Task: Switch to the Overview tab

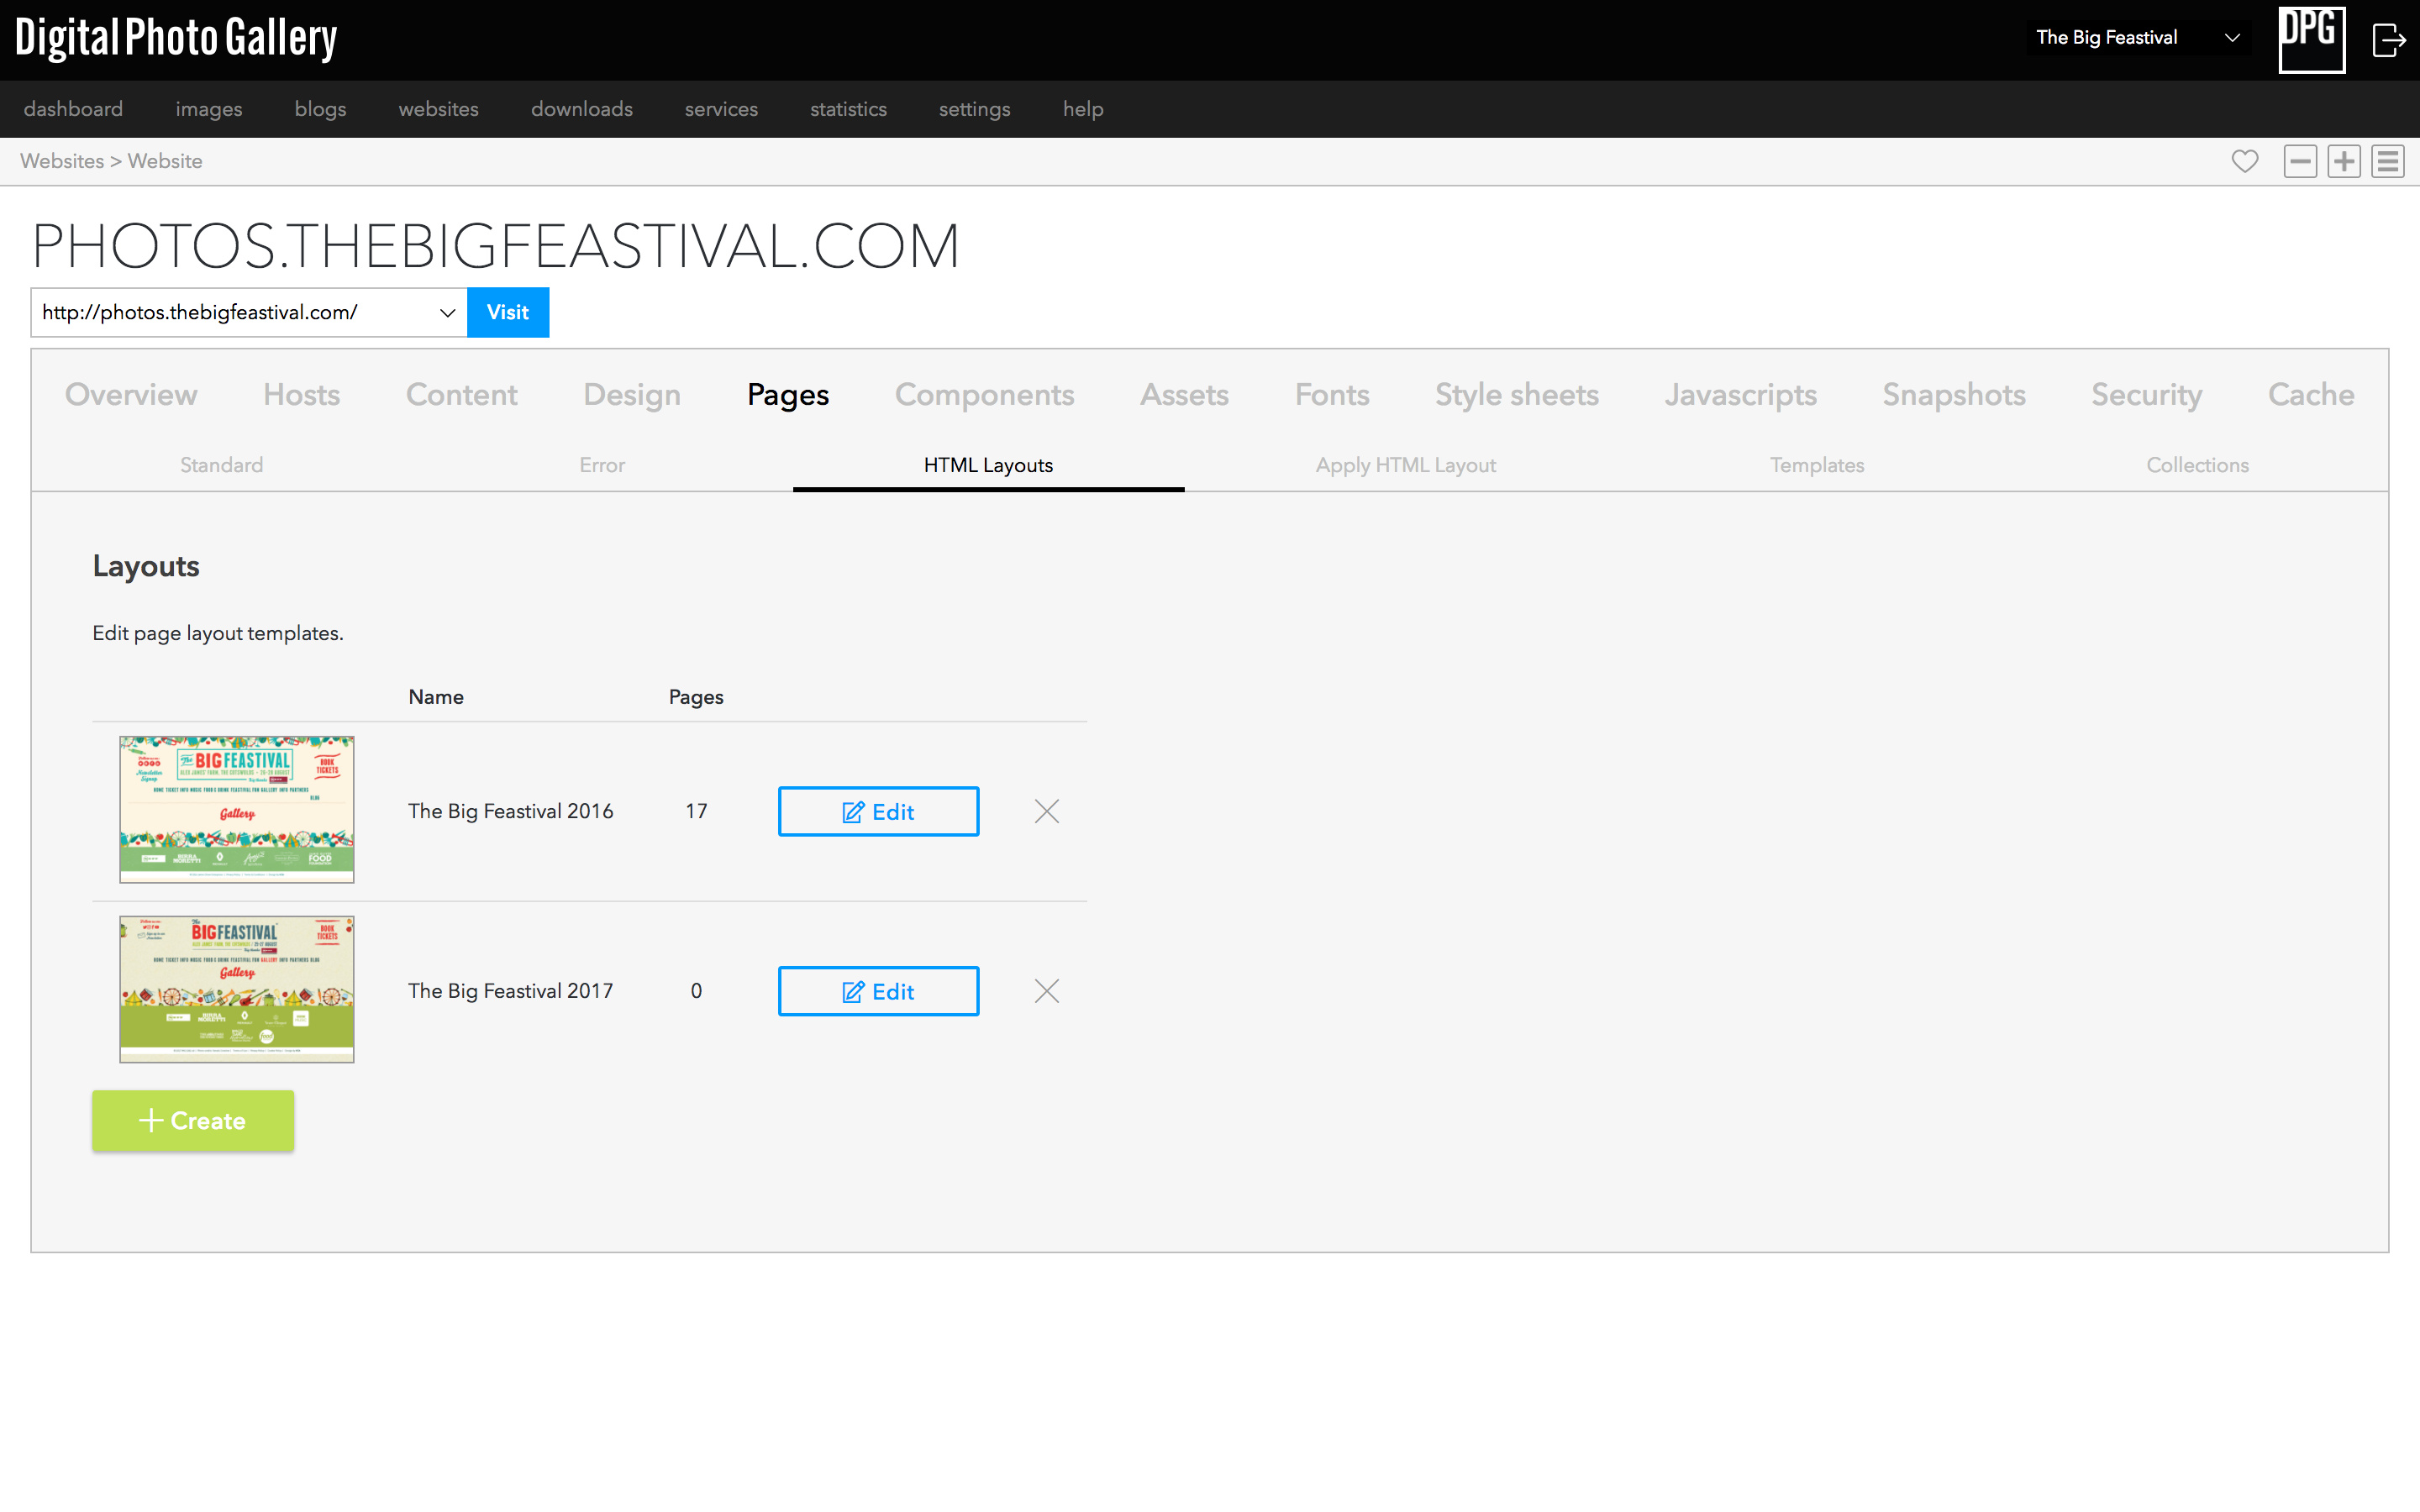Action: pyautogui.click(x=131, y=394)
